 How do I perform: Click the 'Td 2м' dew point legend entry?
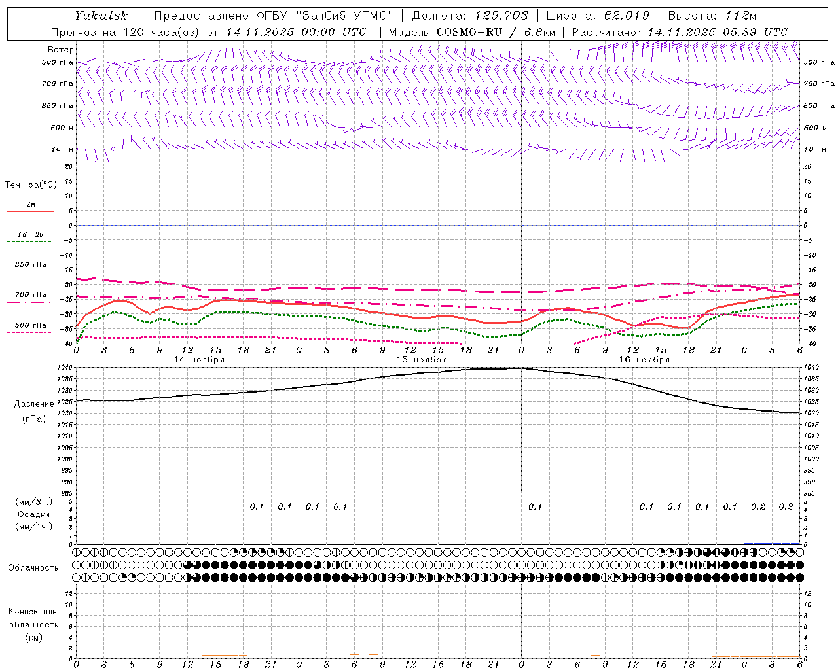pos(31,234)
